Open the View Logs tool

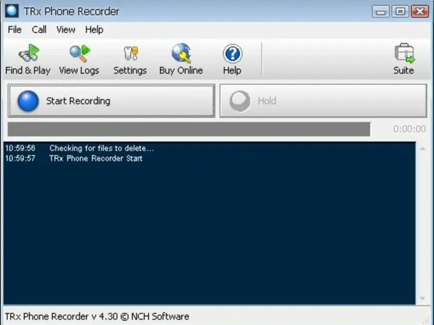(79, 59)
